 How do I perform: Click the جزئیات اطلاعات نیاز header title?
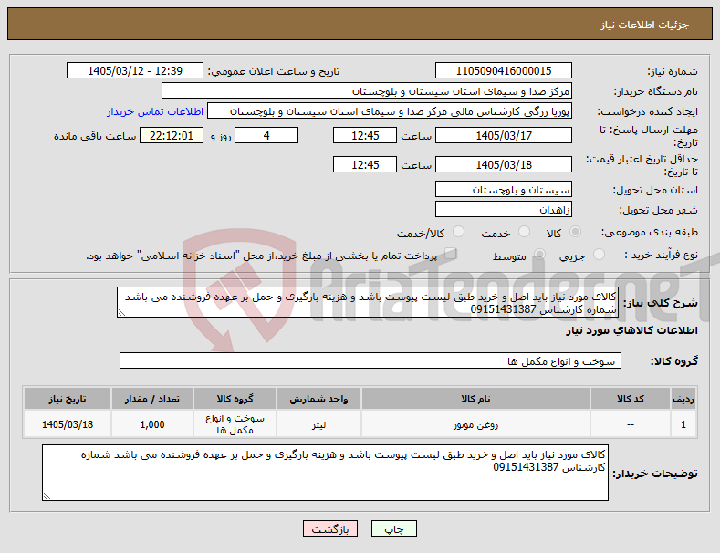(644, 25)
